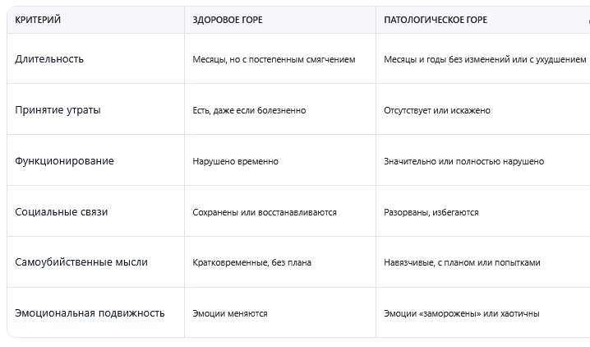Click 'Значительно или полностью нарушено' cell
The height and width of the screenshot is (347, 590).
463,162
